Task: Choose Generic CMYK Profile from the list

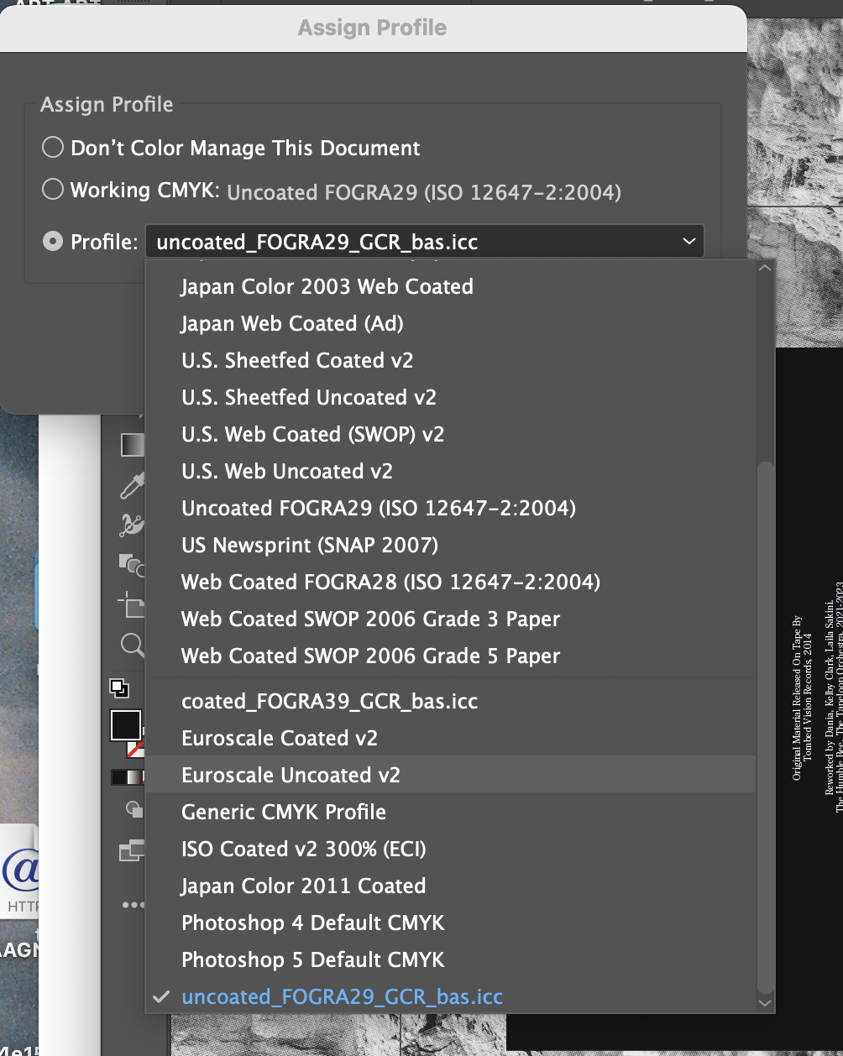Action: [x=284, y=812]
